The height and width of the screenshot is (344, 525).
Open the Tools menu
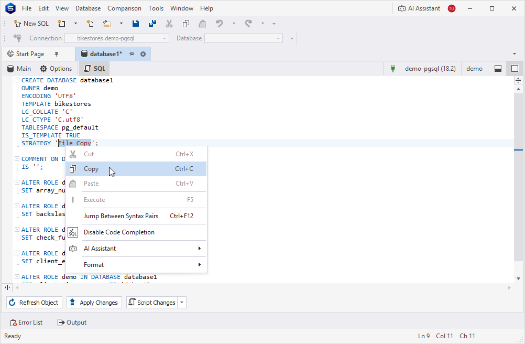(156, 8)
